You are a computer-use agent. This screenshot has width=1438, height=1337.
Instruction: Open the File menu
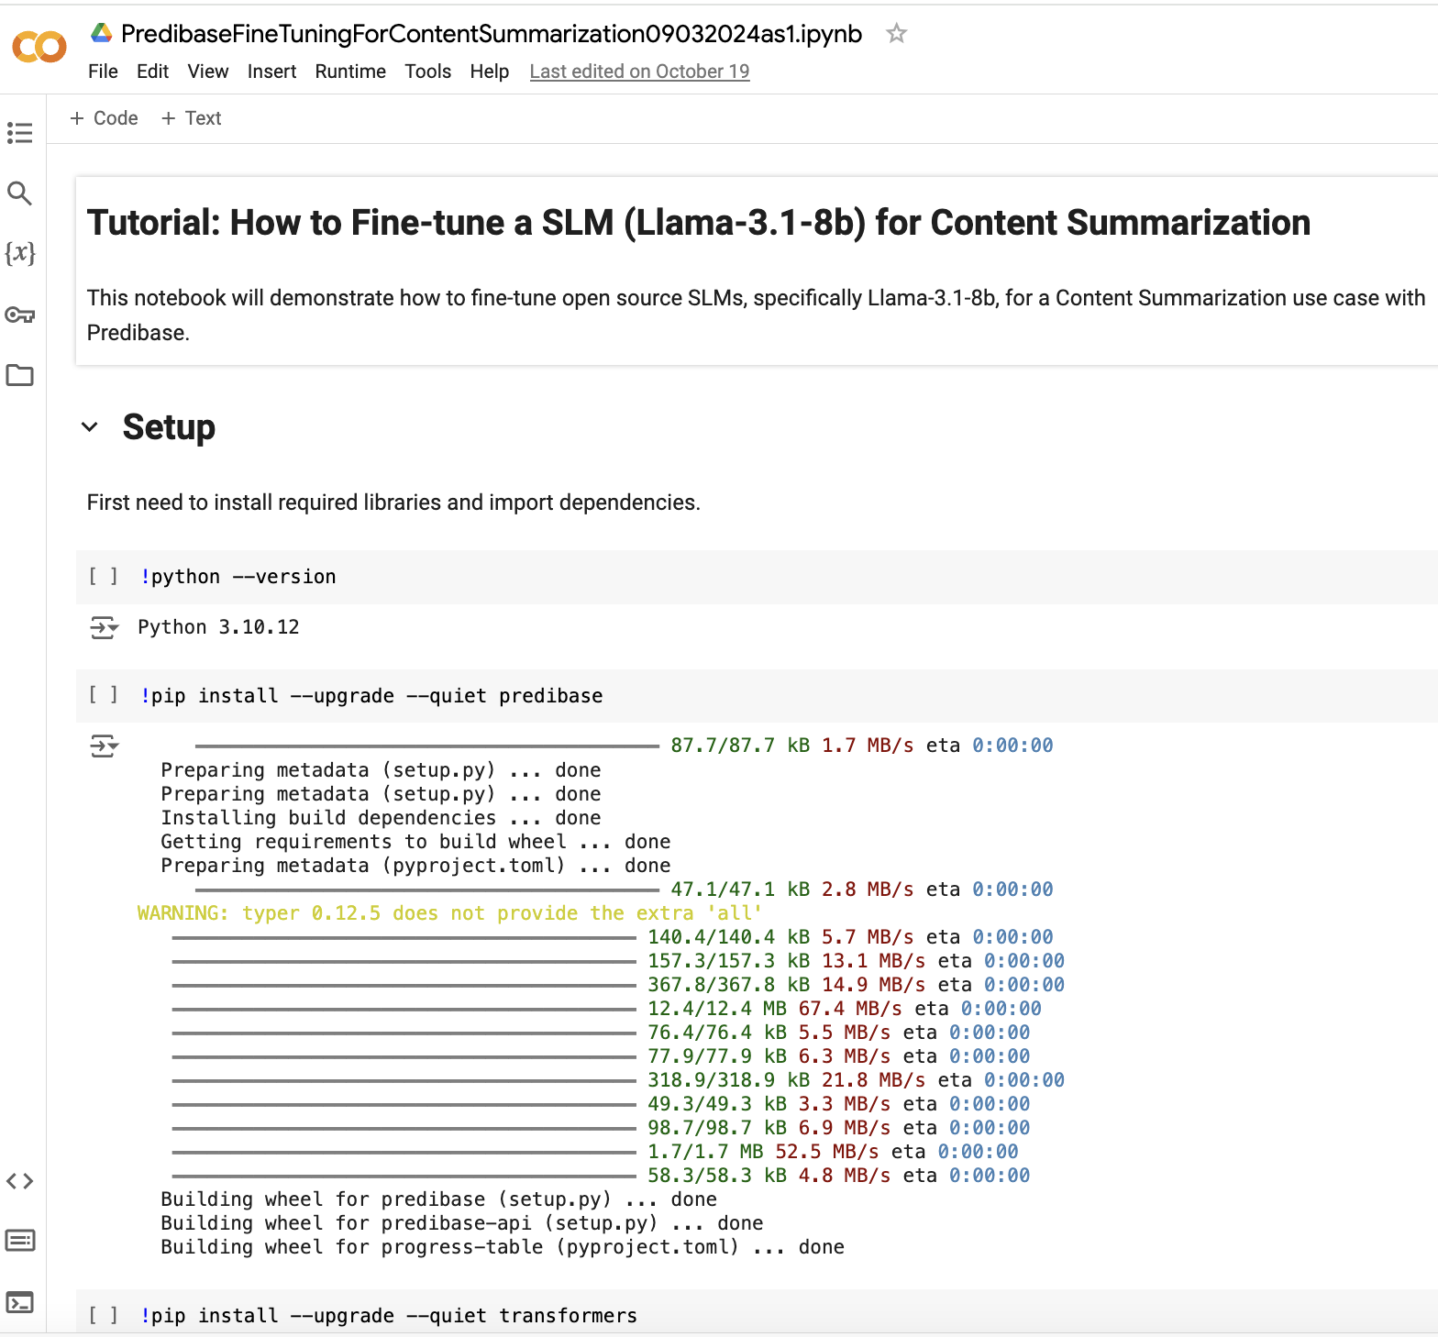click(103, 72)
